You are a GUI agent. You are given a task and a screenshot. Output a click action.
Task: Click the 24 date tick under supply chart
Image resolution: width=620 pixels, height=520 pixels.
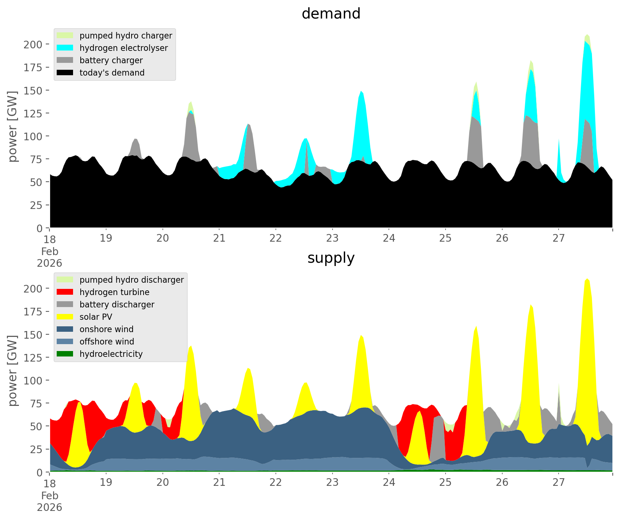point(389,483)
